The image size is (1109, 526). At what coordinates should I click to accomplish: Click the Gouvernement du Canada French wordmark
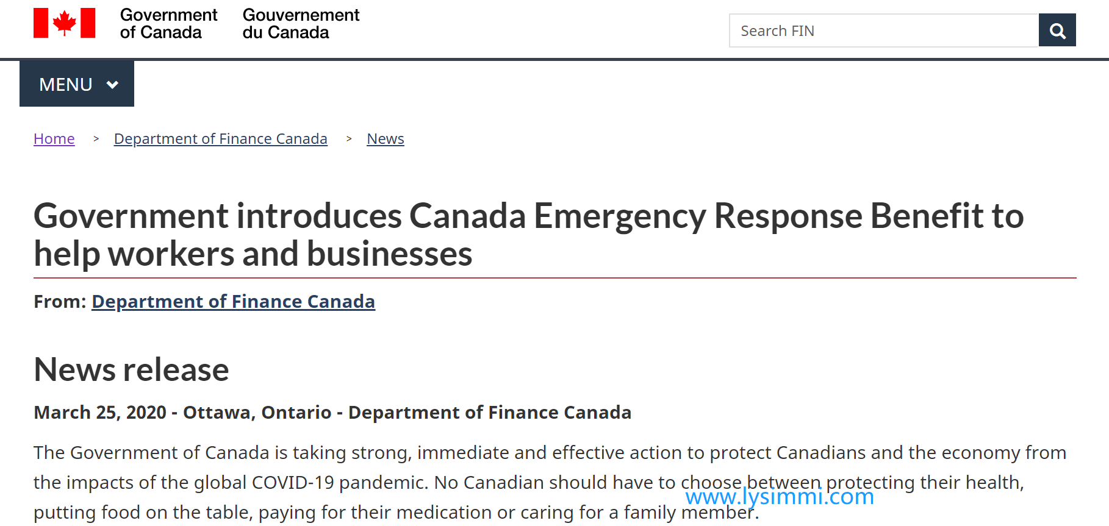point(301,23)
